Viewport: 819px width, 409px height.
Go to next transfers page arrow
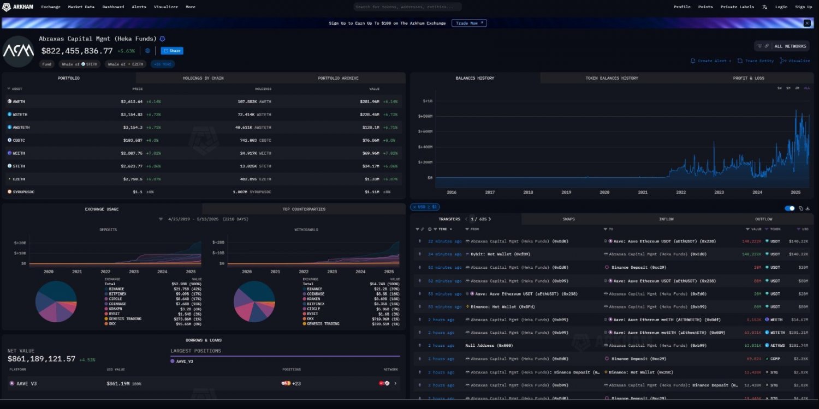pyautogui.click(x=490, y=219)
